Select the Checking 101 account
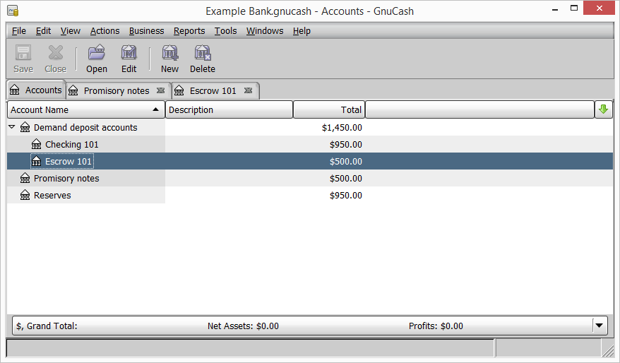The image size is (620, 363). (x=72, y=144)
